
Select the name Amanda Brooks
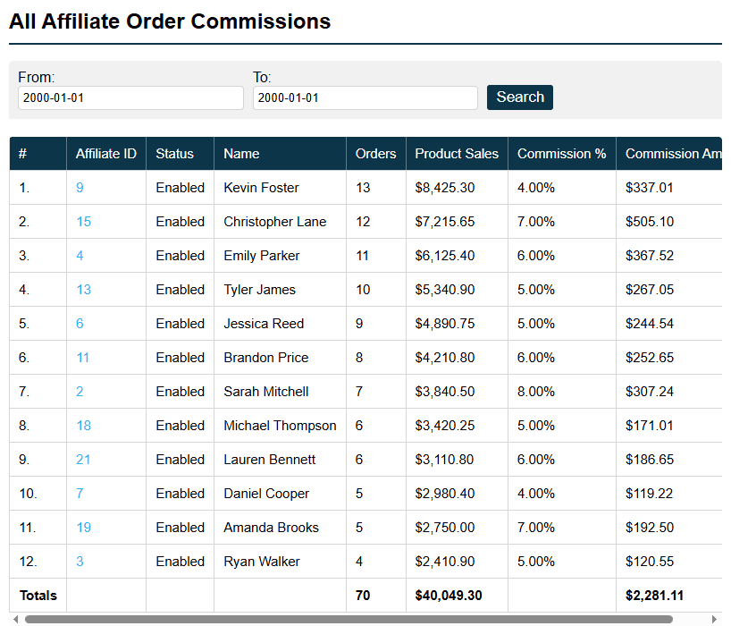coord(272,528)
